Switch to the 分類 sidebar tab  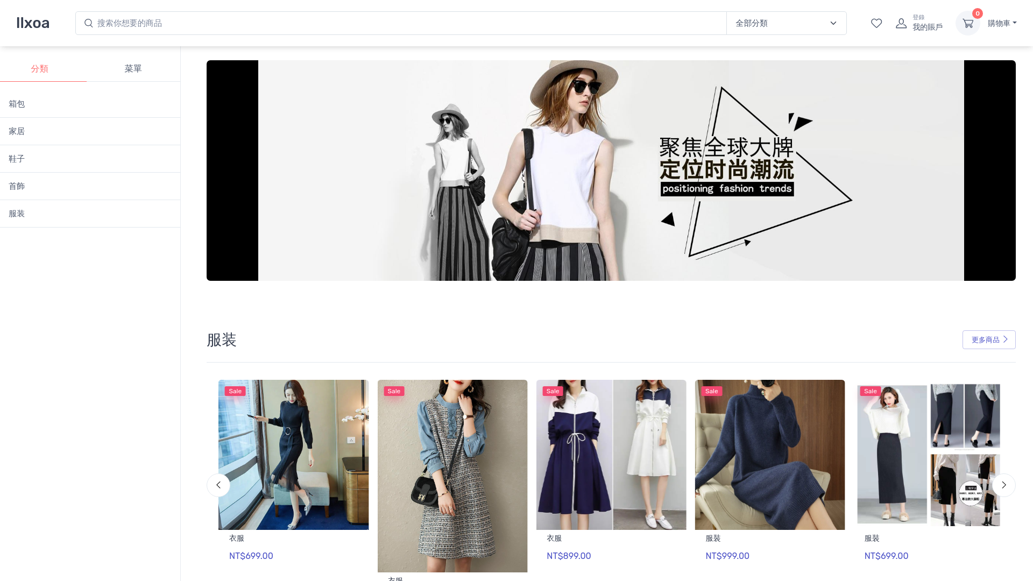39,68
